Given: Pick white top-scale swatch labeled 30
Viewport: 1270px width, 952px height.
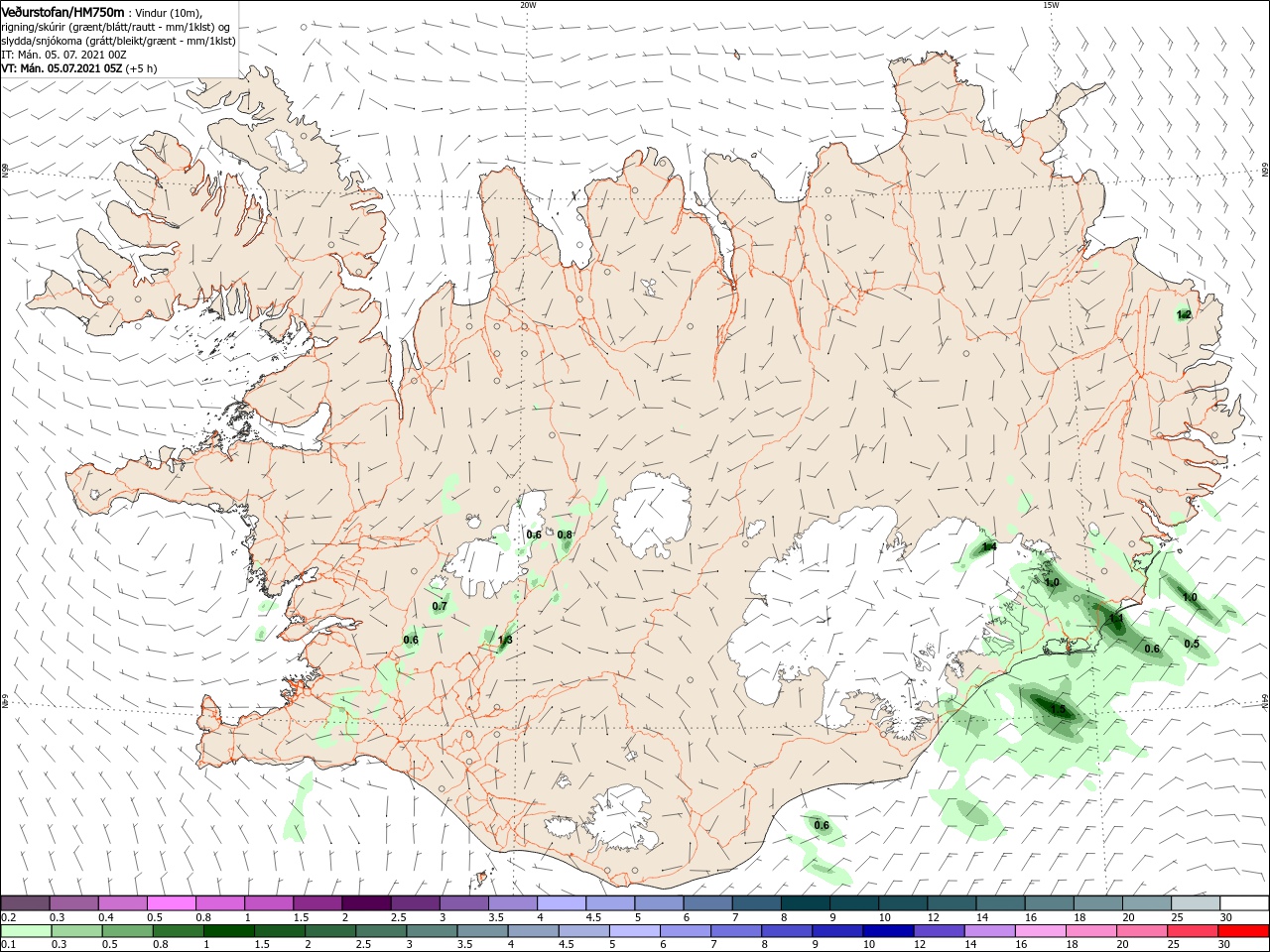Looking at the screenshot, I should pos(1243,903).
